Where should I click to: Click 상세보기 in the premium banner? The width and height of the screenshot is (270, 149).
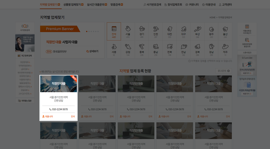click(x=94, y=51)
